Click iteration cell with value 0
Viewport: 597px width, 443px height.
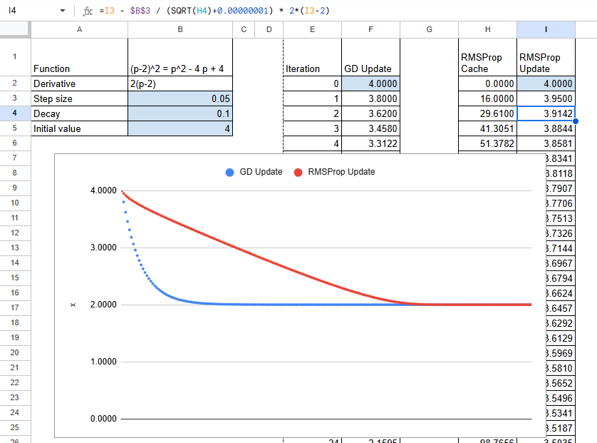[x=313, y=83]
